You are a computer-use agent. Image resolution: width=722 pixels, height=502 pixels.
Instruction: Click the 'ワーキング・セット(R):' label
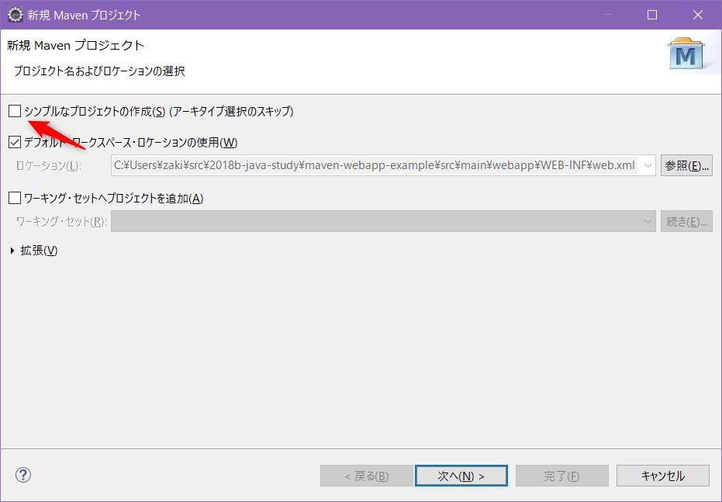[61, 222]
